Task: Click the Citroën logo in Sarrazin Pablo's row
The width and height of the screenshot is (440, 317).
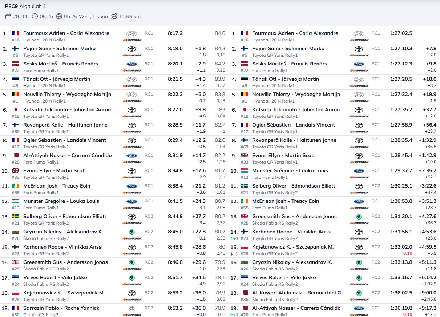Action: 132,308
